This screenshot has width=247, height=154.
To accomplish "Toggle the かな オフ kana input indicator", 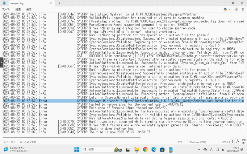I will click(244, 141).
